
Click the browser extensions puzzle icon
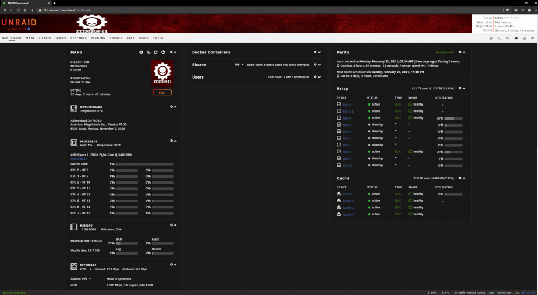coord(529,10)
